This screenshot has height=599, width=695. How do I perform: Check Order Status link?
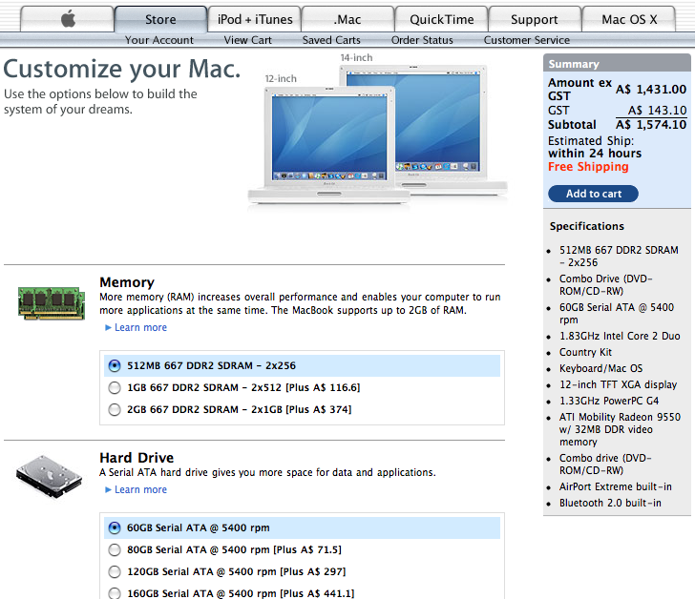coord(422,40)
